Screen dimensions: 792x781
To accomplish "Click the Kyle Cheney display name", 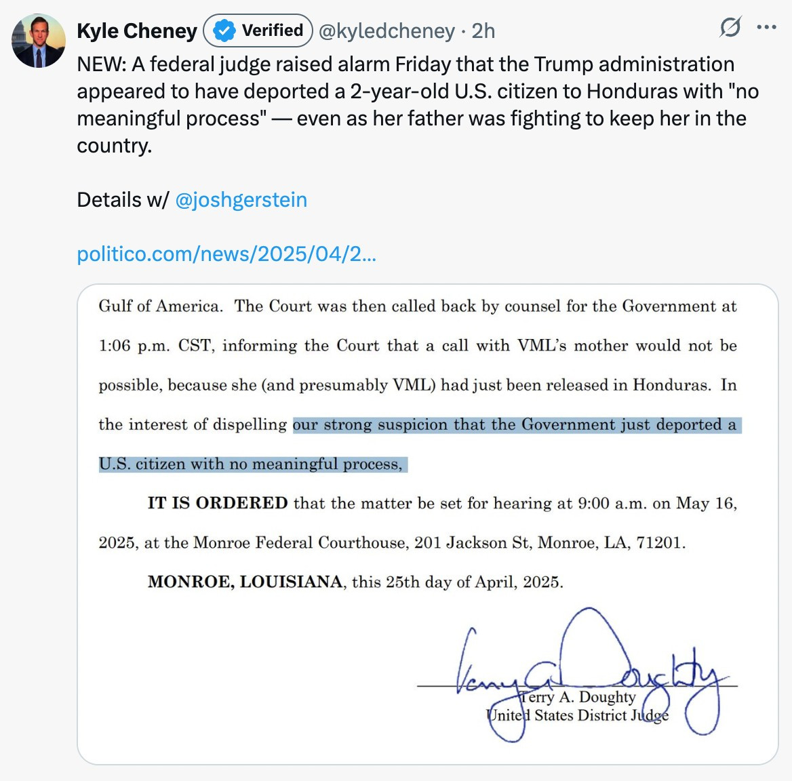I will [x=137, y=31].
